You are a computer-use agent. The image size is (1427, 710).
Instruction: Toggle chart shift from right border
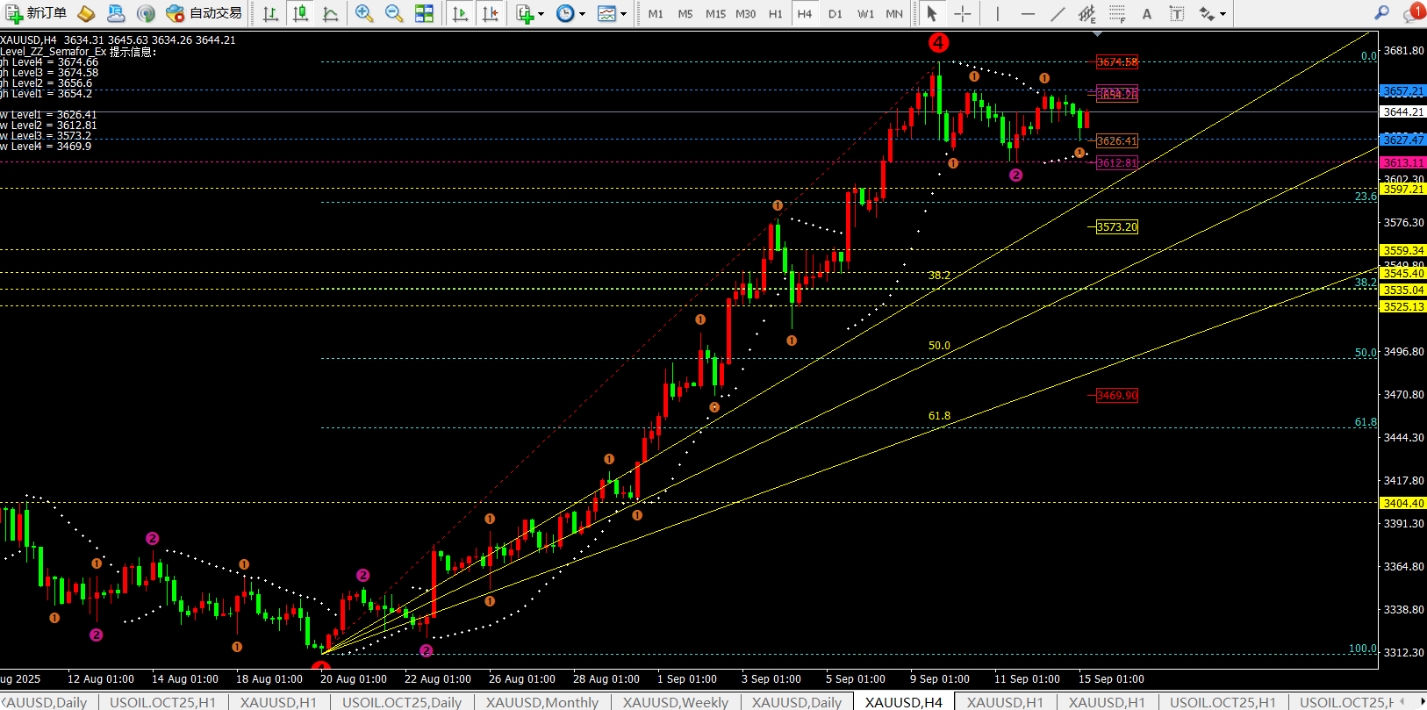490,13
